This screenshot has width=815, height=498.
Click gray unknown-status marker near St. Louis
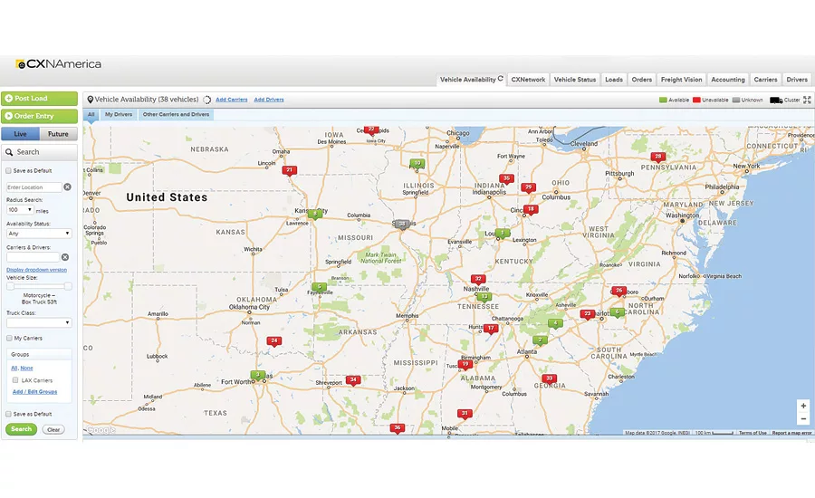pos(402,225)
